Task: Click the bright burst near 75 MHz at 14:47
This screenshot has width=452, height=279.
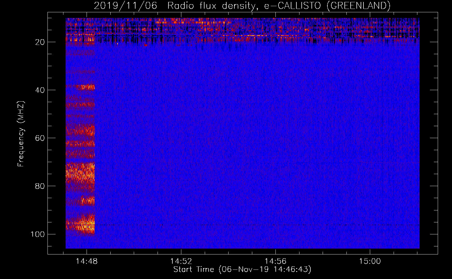Action: tap(80, 173)
